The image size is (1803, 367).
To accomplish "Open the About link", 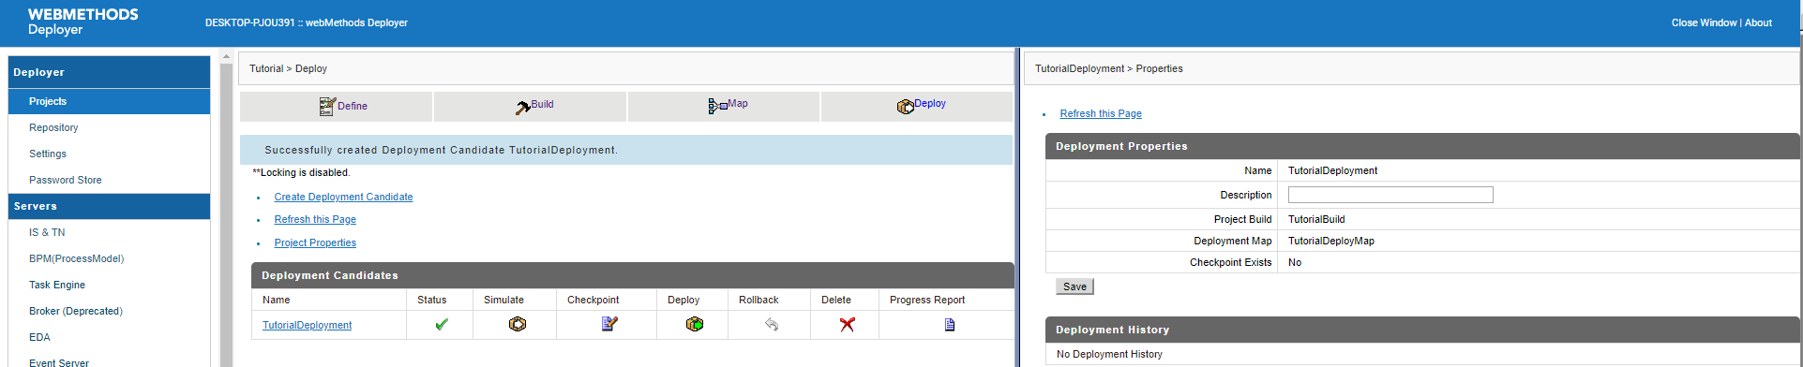I will coord(1758,22).
